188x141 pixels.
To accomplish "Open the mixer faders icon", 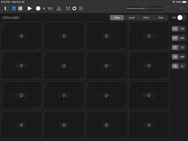I will click(68, 9).
